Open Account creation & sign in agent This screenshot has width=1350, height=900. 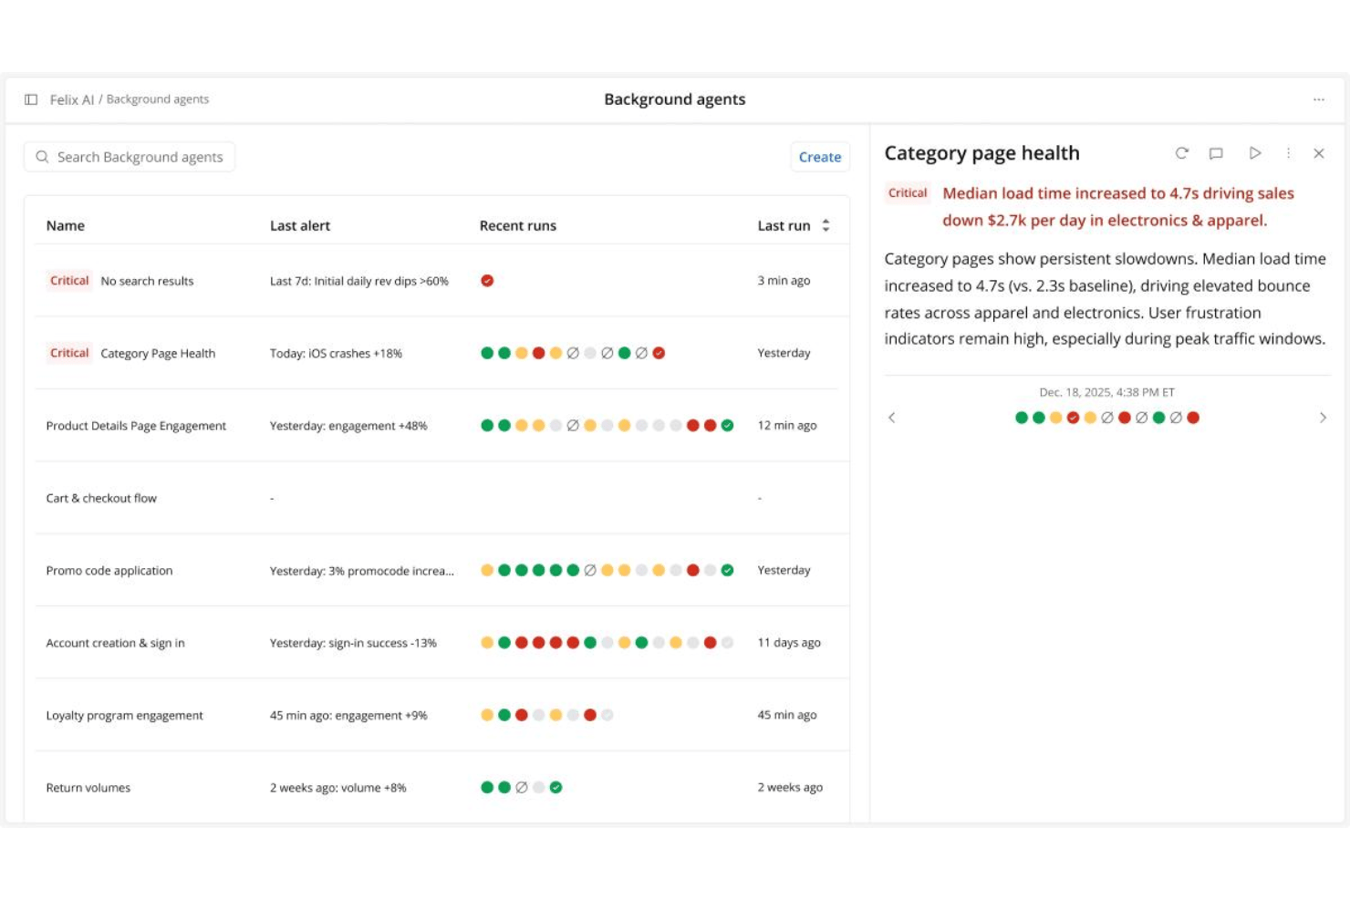[x=115, y=643]
